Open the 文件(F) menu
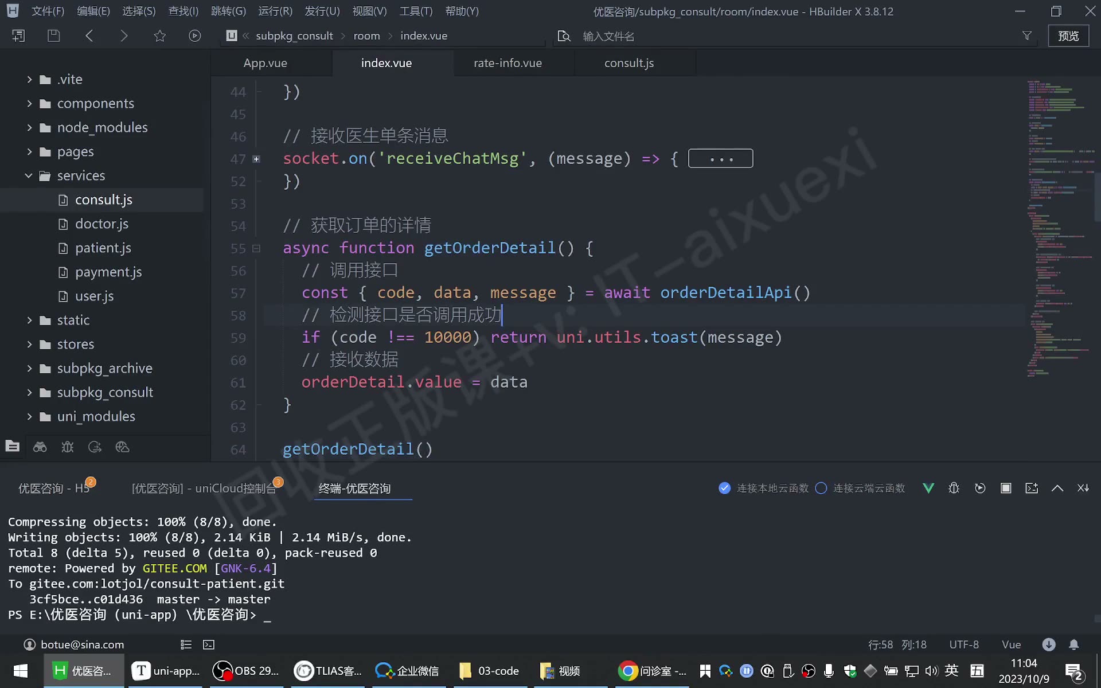This screenshot has height=688, width=1101. click(48, 11)
